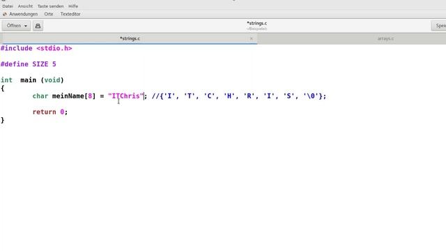446x251 pixels.
Task: Click the #include <stdio.h> line
Action: coord(36,48)
